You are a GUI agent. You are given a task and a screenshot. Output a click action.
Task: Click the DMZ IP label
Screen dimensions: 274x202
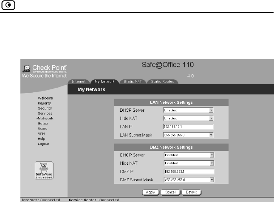(127, 172)
